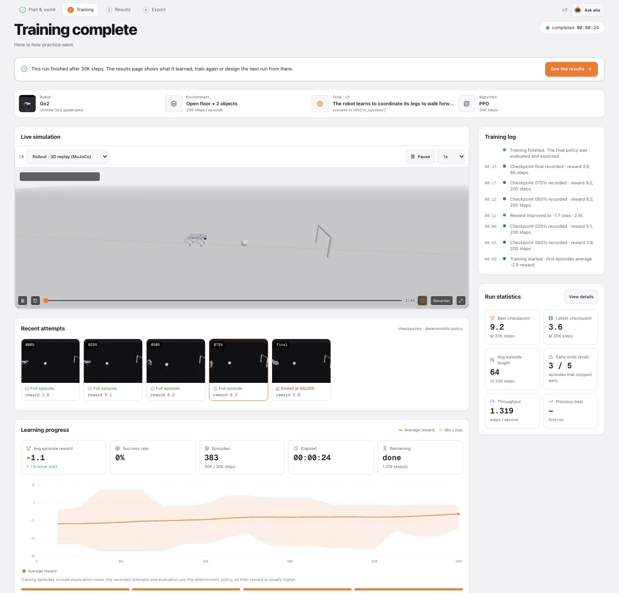Click the pause icon on the playback bar

pos(23,301)
